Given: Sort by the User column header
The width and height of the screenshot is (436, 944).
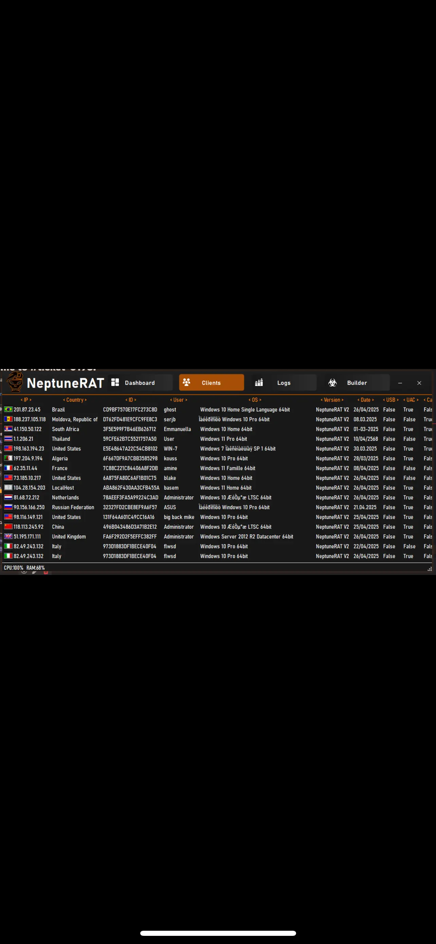Looking at the screenshot, I should point(179,400).
